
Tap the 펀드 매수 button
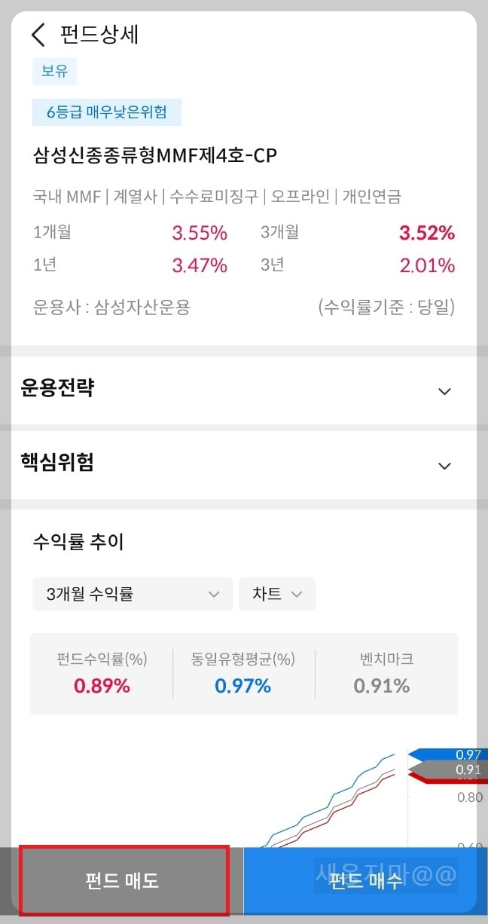[365, 882]
